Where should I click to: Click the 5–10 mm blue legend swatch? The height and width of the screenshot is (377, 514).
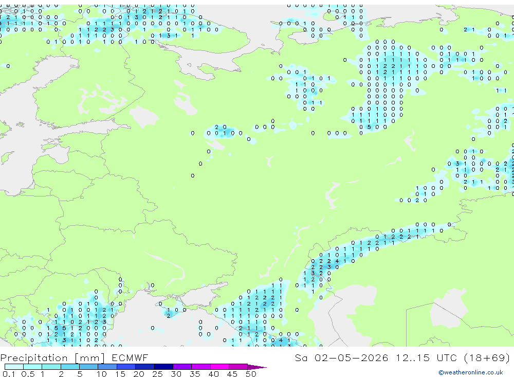[89, 367]
